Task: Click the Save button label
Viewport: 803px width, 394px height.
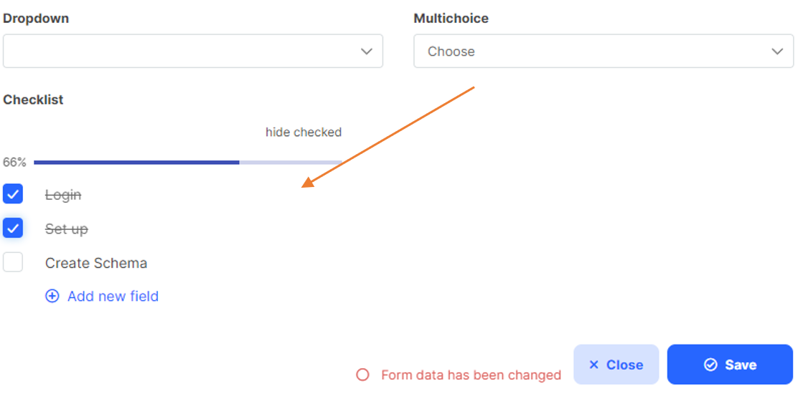Action: (741, 365)
